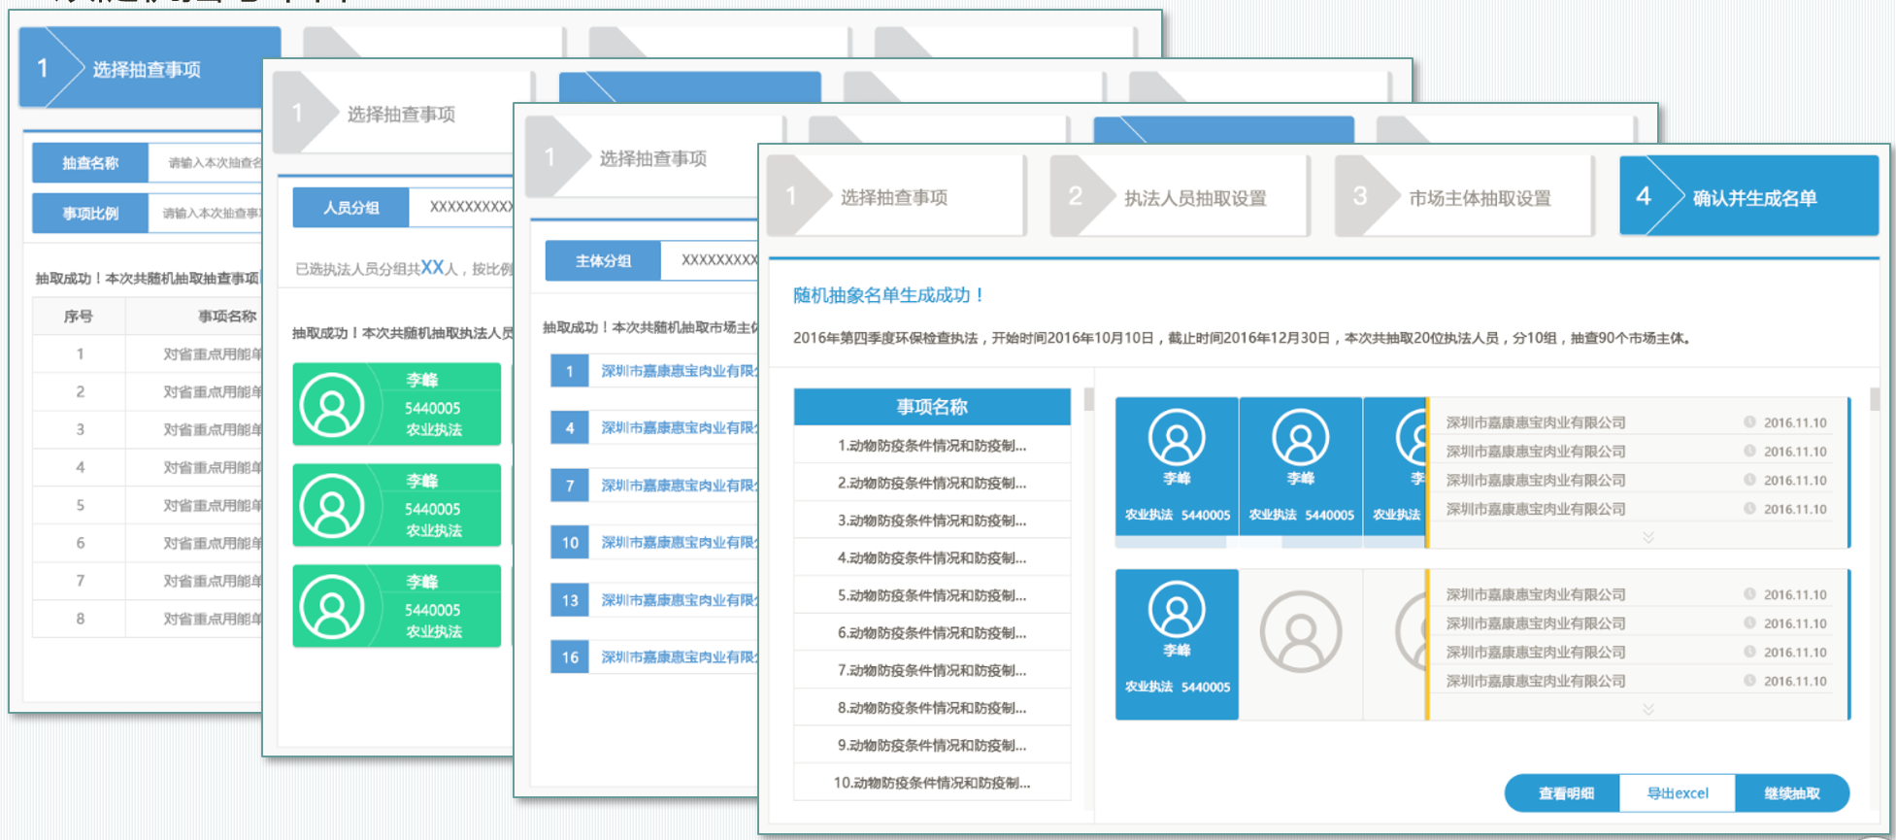Go to step 2 执法人员抽取设置
Viewport: 1896px width, 840px height.
coord(1180,198)
